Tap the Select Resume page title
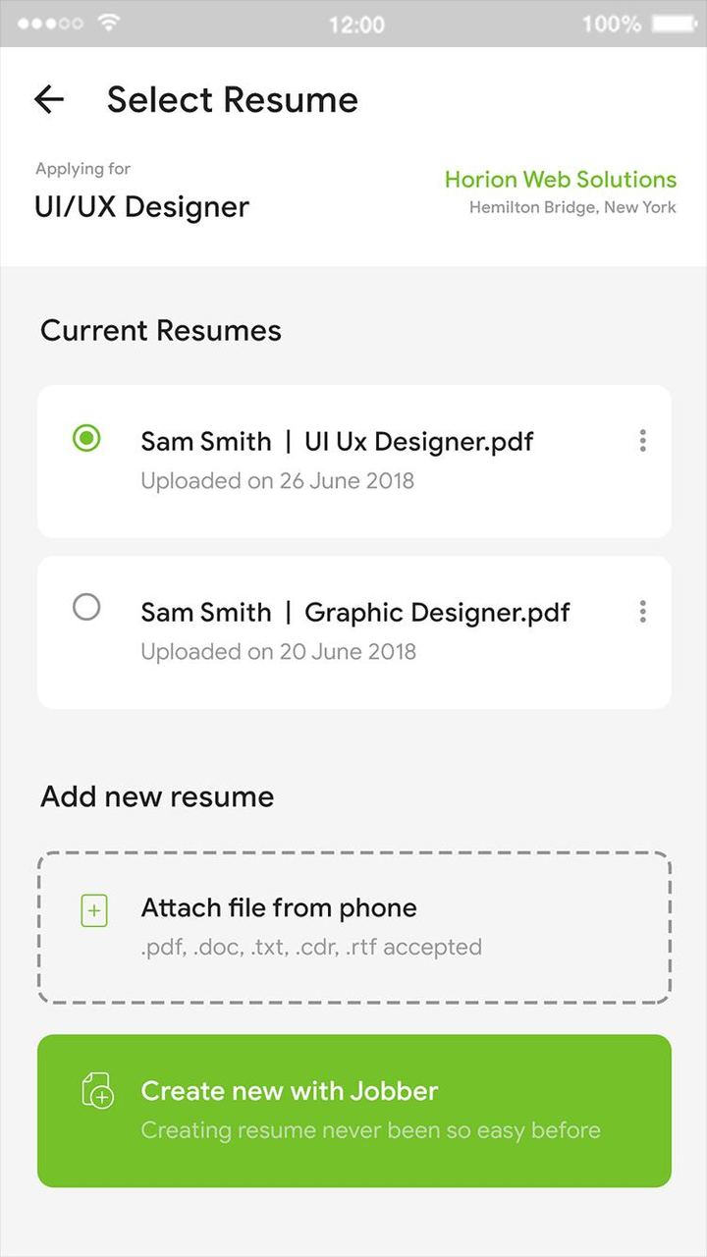This screenshot has width=707, height=1257. click(x=233, y=99)
